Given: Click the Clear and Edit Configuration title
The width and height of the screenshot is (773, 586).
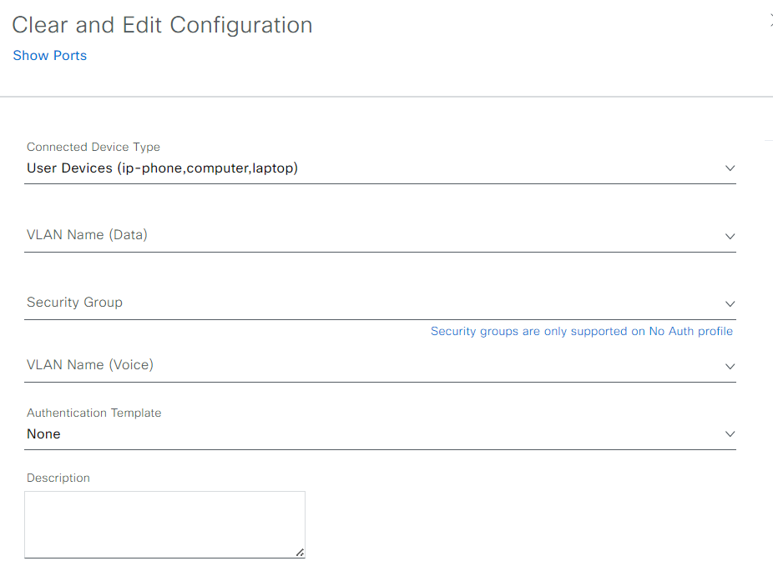Looking at the screenshot, I should 162,25.
